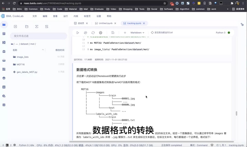
Task: Open the 运行 menu
Action: point(65,16)
